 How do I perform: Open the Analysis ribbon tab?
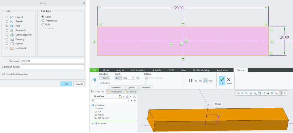point(120,70)
